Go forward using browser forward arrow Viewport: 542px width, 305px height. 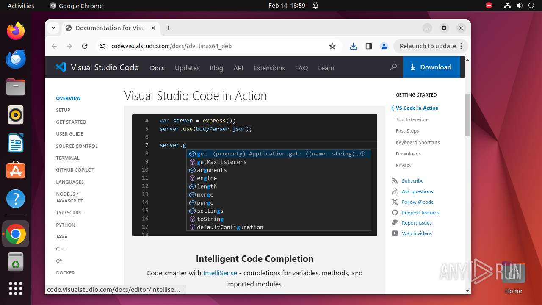click(x=69, y=46)
